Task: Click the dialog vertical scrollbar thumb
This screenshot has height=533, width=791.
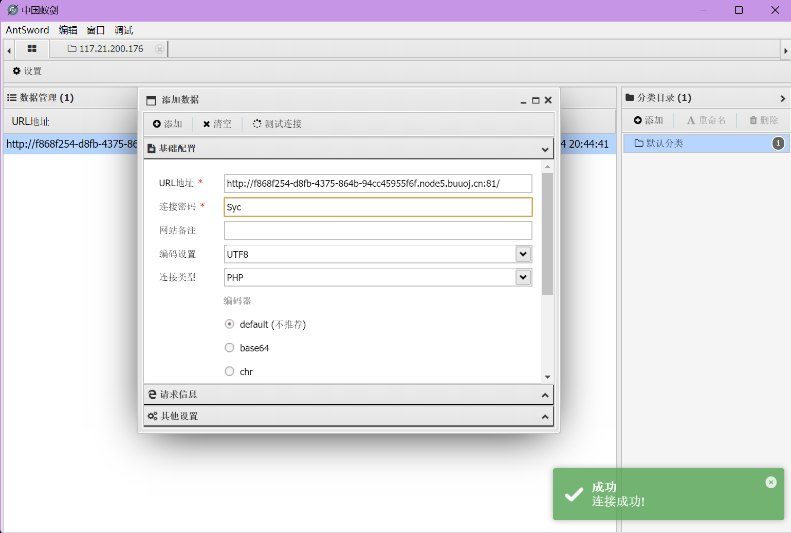Action: pyautogui.click(x=547, y=234)
